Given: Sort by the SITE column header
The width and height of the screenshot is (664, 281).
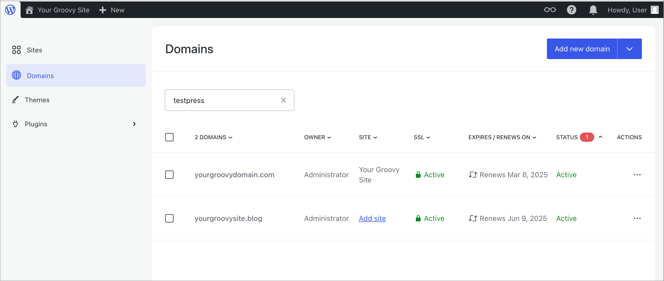Looking at the screenshot, I should [x=368, y=137].
